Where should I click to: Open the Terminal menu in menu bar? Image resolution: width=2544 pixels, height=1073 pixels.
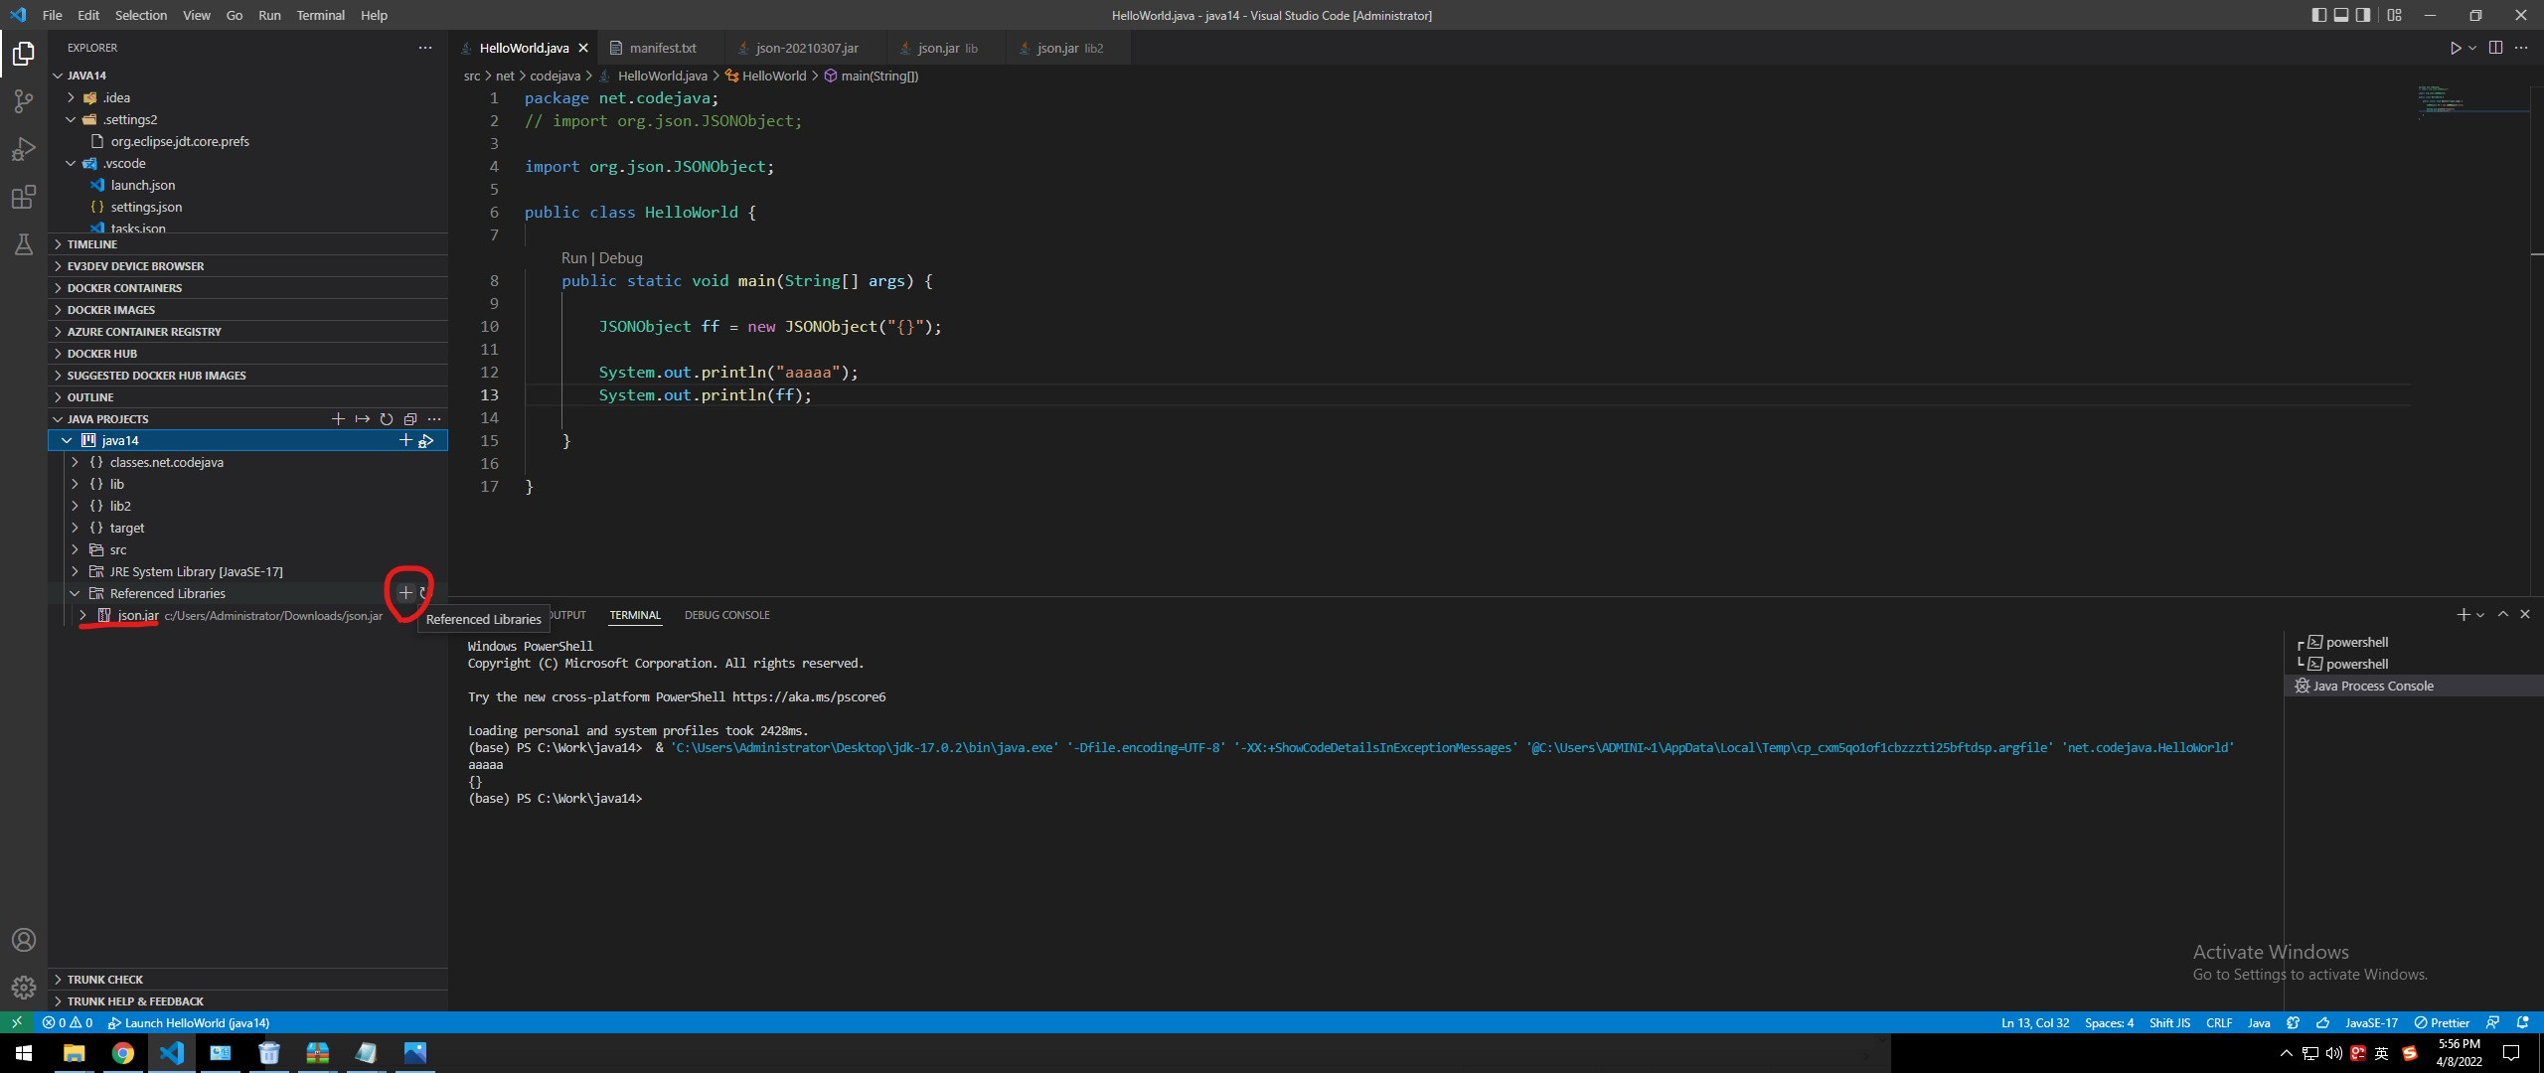tap(320, 15)
